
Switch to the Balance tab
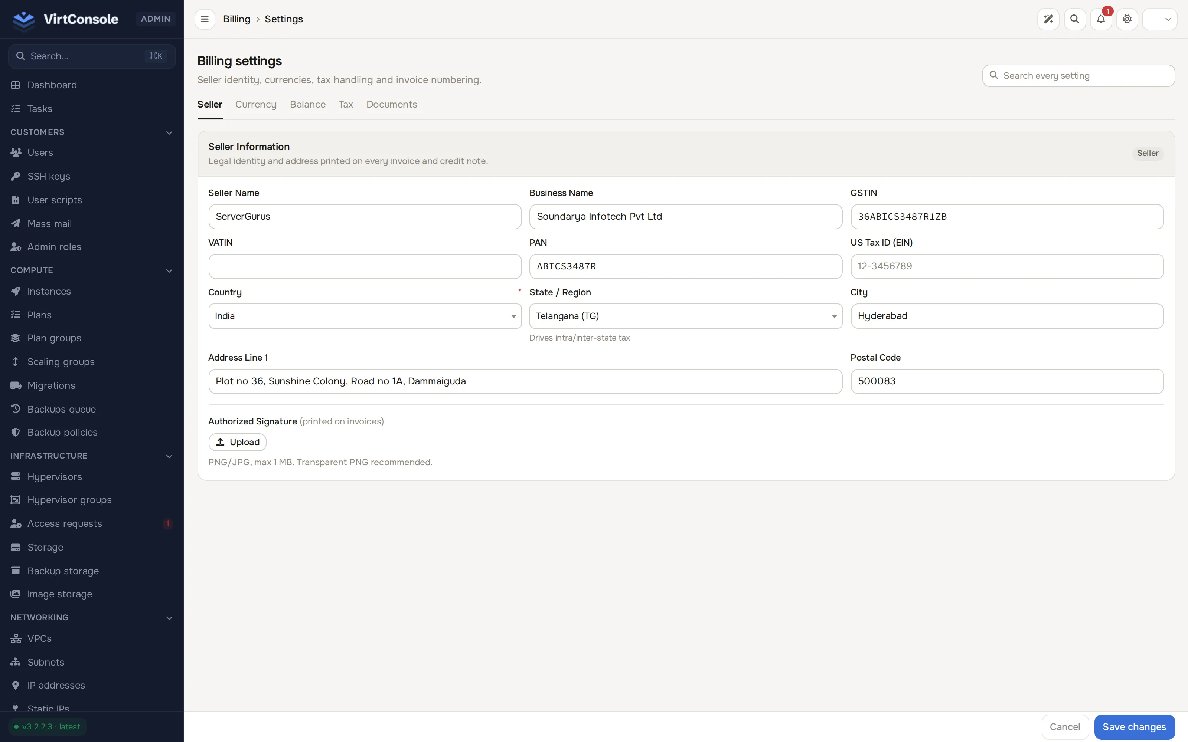308,105
